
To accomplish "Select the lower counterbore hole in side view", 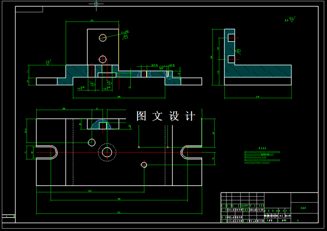I will (231, 59).
